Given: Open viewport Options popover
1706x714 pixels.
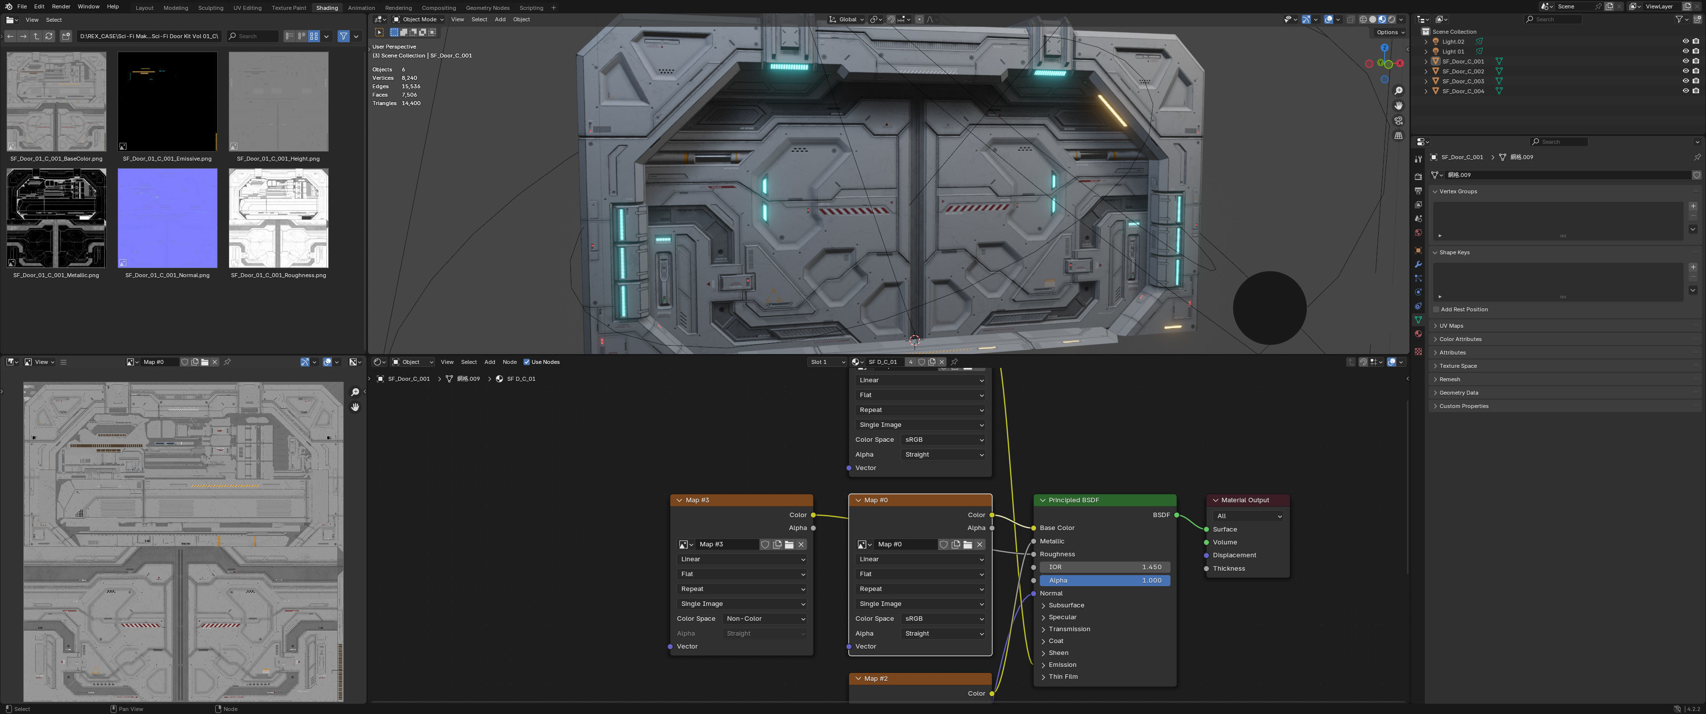Looking at the screenshot, I should point(1390,32).
